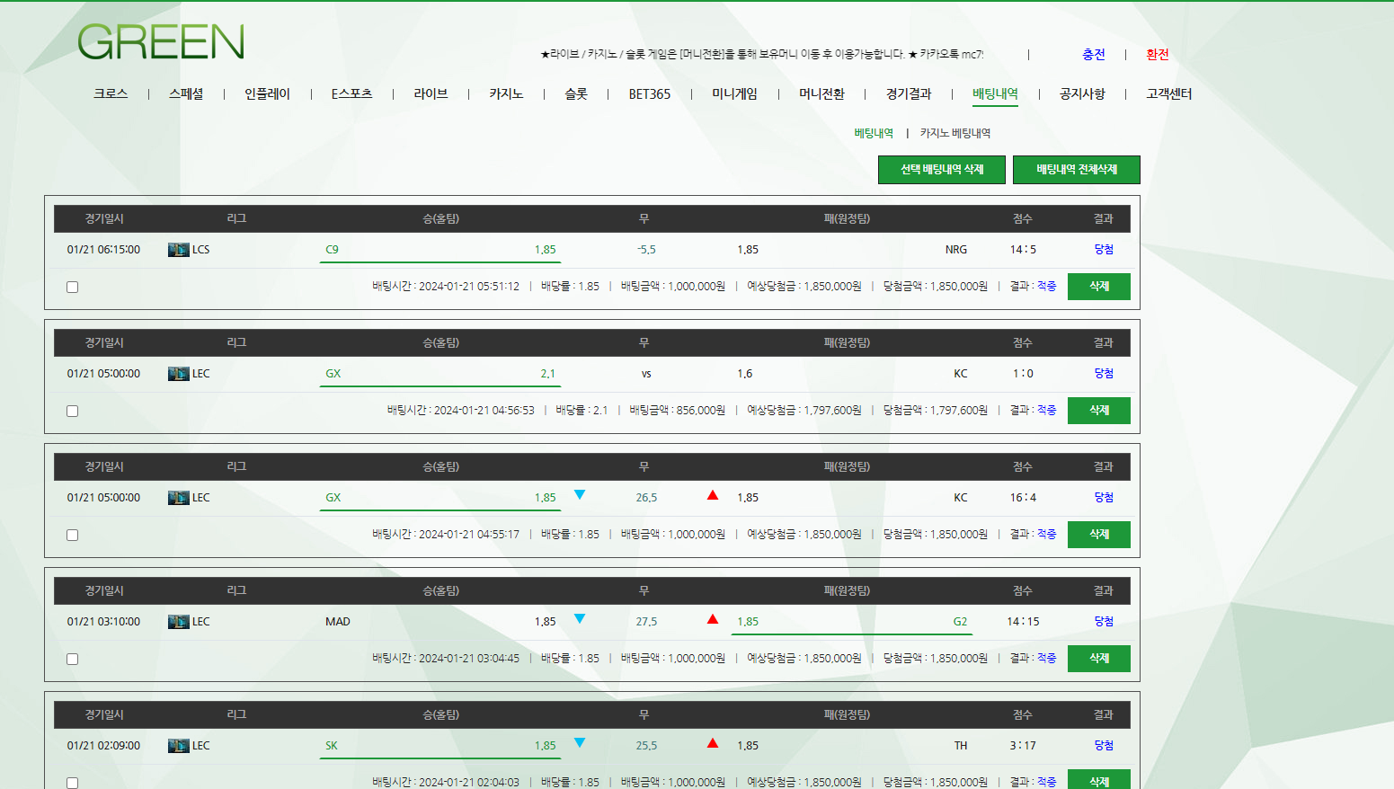Open the 충전 deposit link

tap(1093, 55)
